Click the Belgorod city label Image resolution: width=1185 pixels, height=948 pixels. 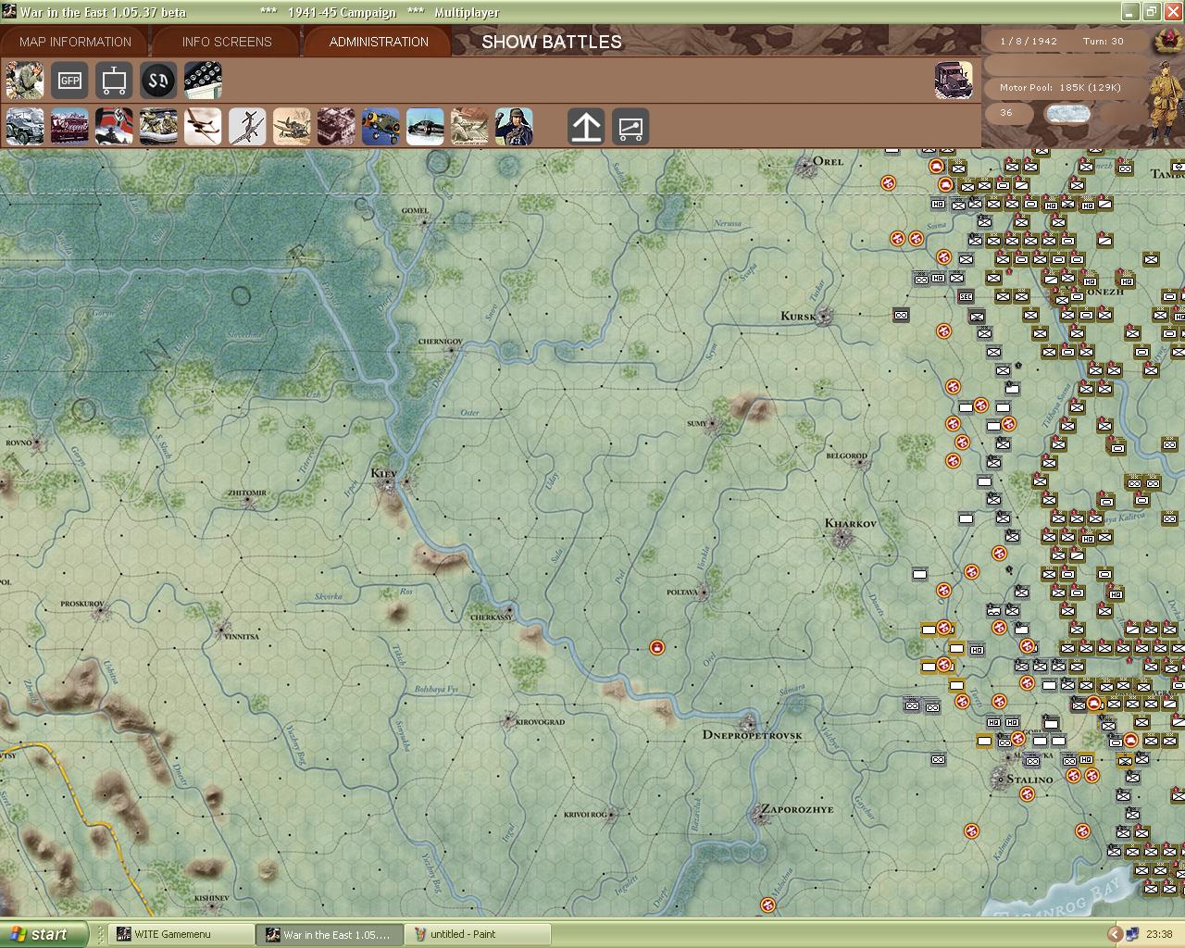(846, 455)
